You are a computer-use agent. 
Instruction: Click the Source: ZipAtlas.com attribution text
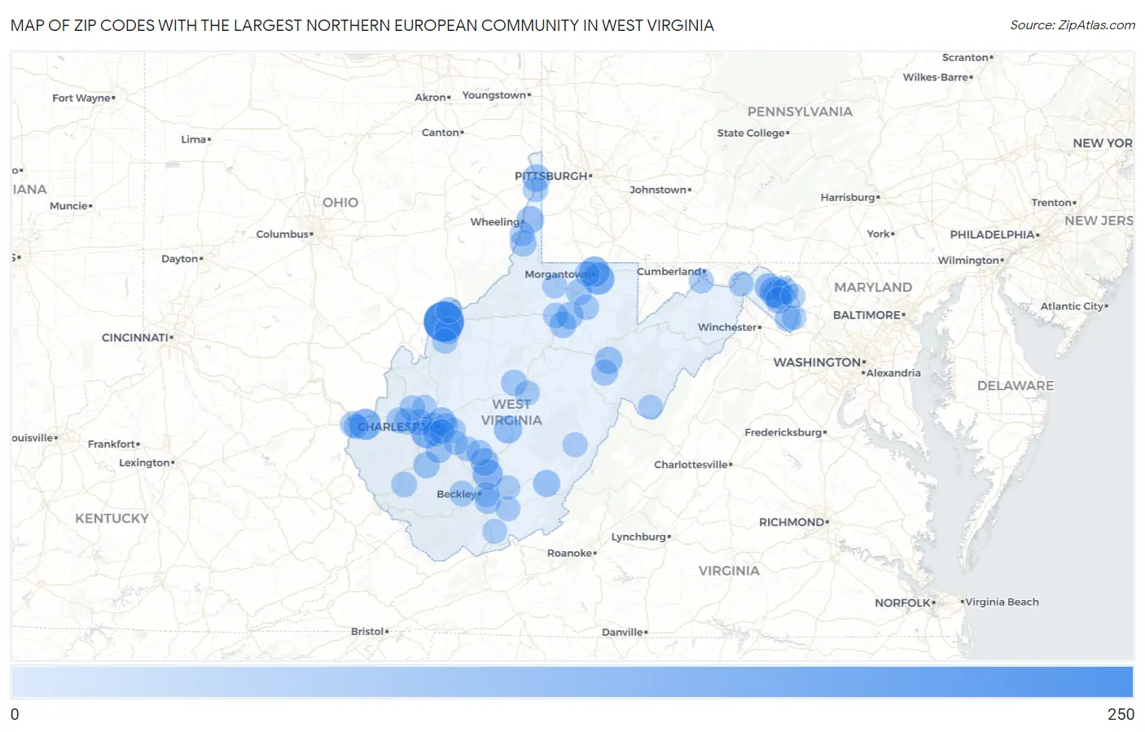pyautogui.click(x=1073, y=25)
